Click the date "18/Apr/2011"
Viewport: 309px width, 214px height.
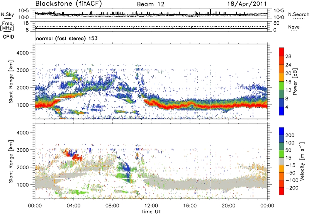coord(247,4)
